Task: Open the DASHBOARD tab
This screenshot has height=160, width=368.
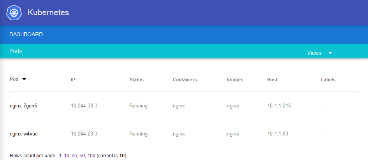Action: pos(26,35)
